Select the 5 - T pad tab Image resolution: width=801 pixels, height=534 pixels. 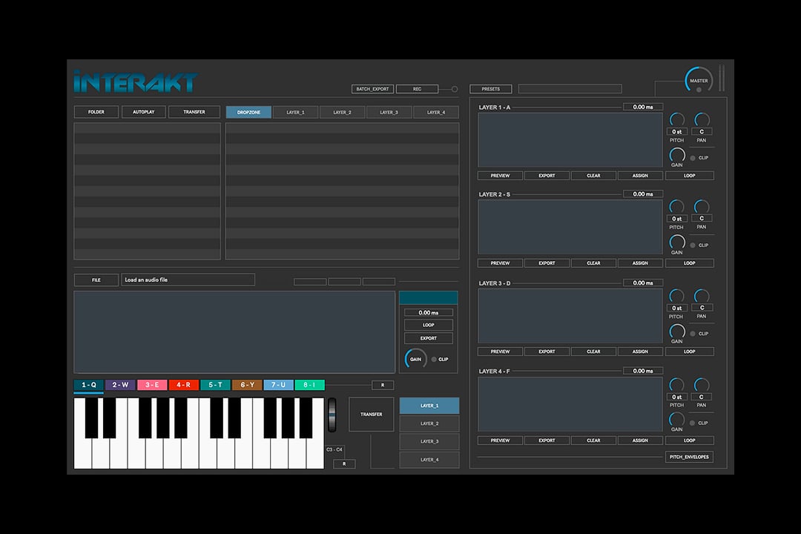pos(215,385)
